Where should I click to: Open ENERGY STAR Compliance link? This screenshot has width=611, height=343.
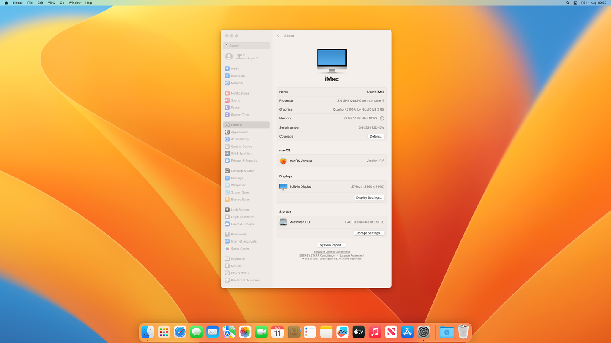click(x=317, y=255)
